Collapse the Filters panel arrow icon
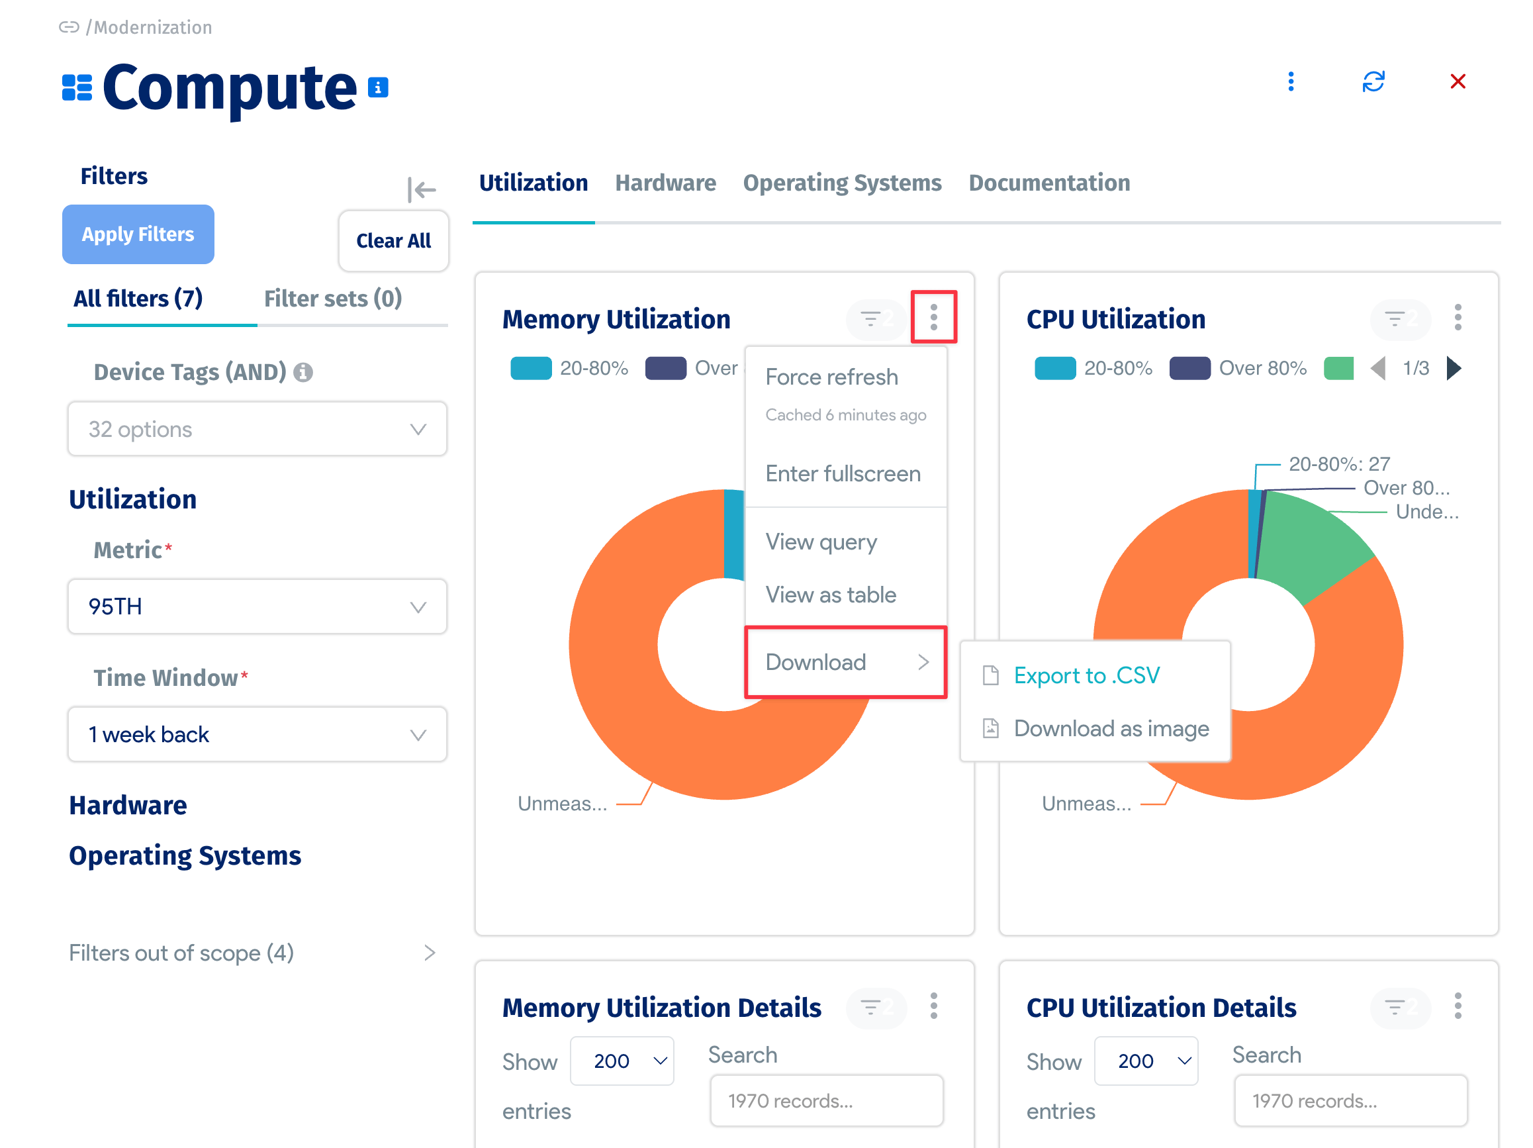The width and height of the screenshot is (1533, 1148). point(422,189)
